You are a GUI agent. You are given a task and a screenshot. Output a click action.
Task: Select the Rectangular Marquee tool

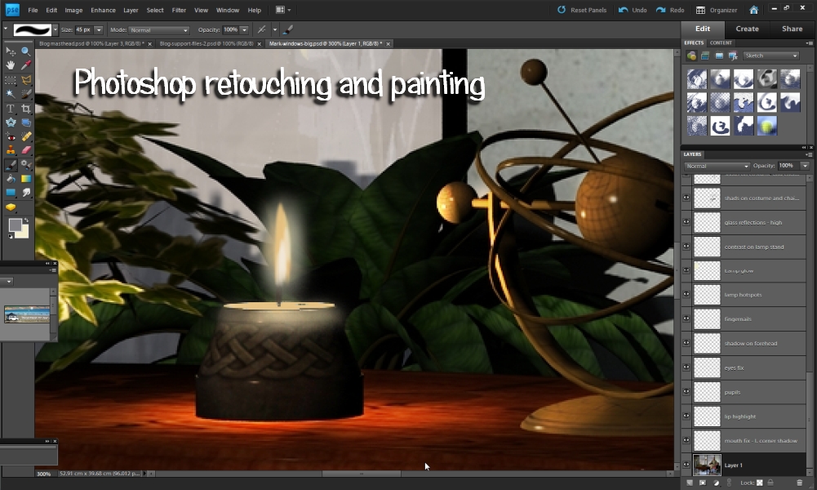[11, 80]
